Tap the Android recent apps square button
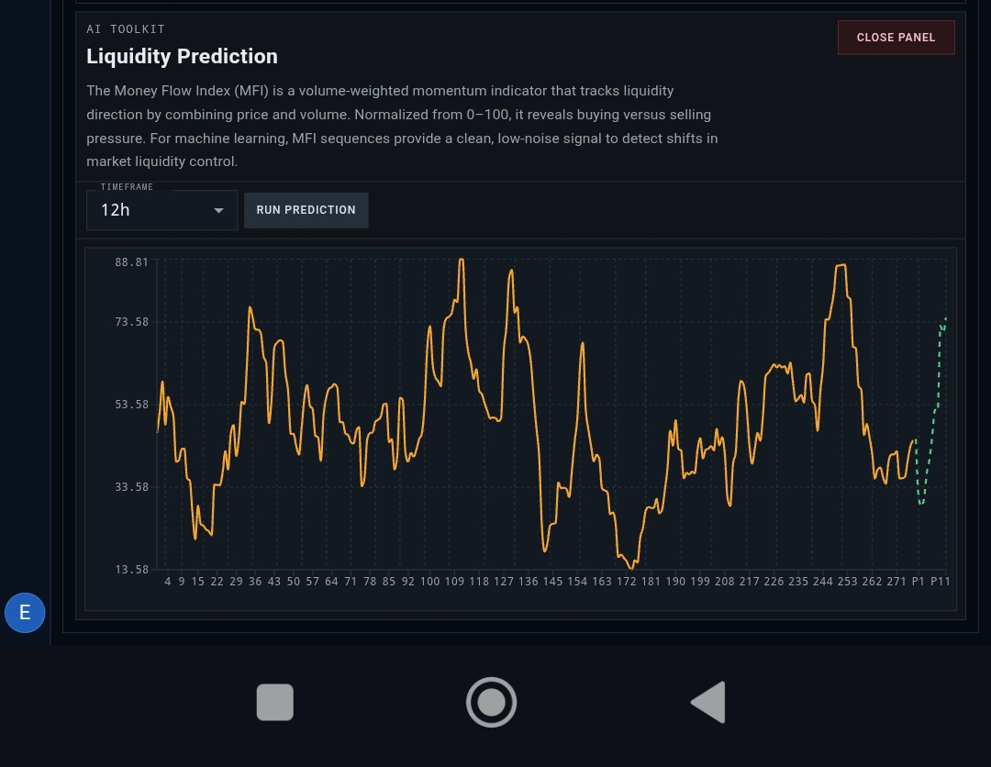The width and height of the screenshot is (991, 767). click(x=275, y=702)
